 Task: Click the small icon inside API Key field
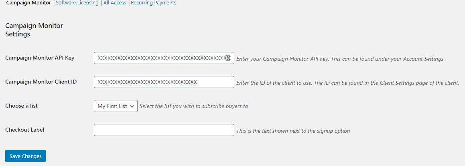[x=228, y=58]
